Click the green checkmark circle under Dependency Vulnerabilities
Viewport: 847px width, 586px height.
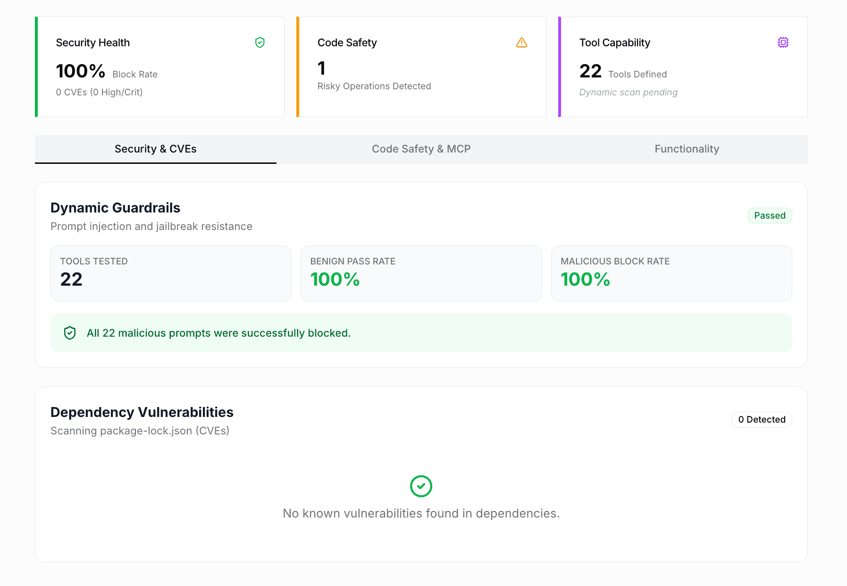pyautogui.click(x=421, y=486)
